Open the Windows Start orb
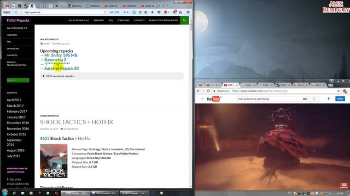Viewport: 350px width, 196px height. pos(5,193)
